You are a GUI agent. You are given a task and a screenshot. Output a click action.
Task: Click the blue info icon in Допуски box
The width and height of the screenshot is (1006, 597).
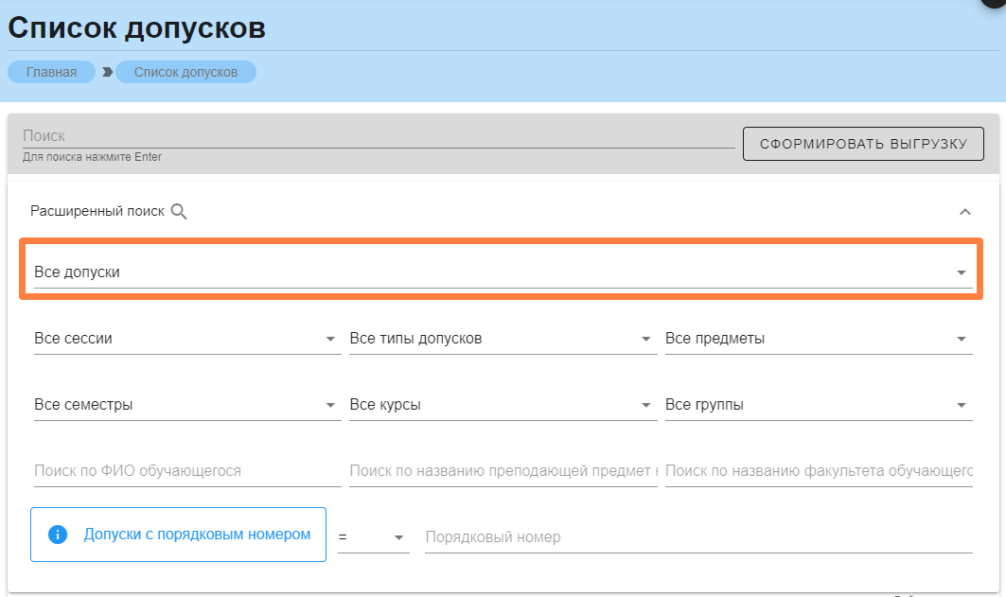[x=58, y=535]
